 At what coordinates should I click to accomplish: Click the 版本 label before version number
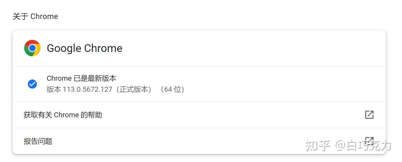click(53, 90)
